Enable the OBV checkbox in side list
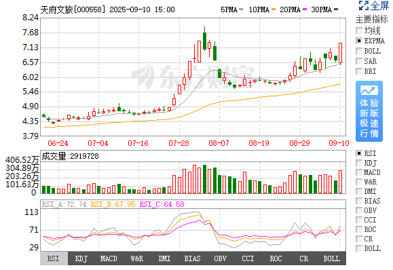393x270 pixels. [x=359, y=210]
